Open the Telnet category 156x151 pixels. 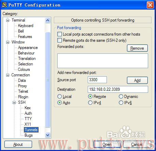23,91
